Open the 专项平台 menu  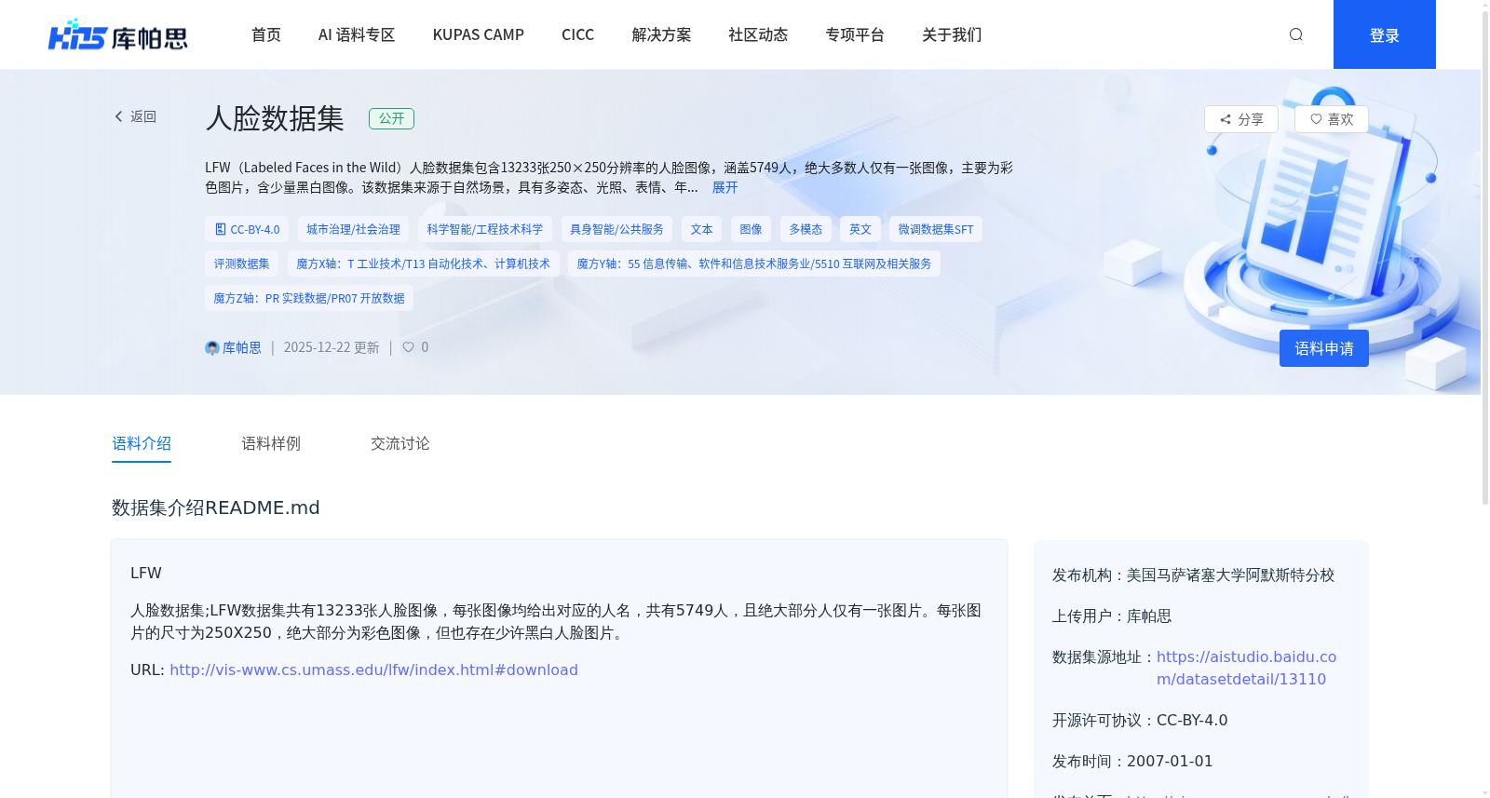tap(855, 34)
